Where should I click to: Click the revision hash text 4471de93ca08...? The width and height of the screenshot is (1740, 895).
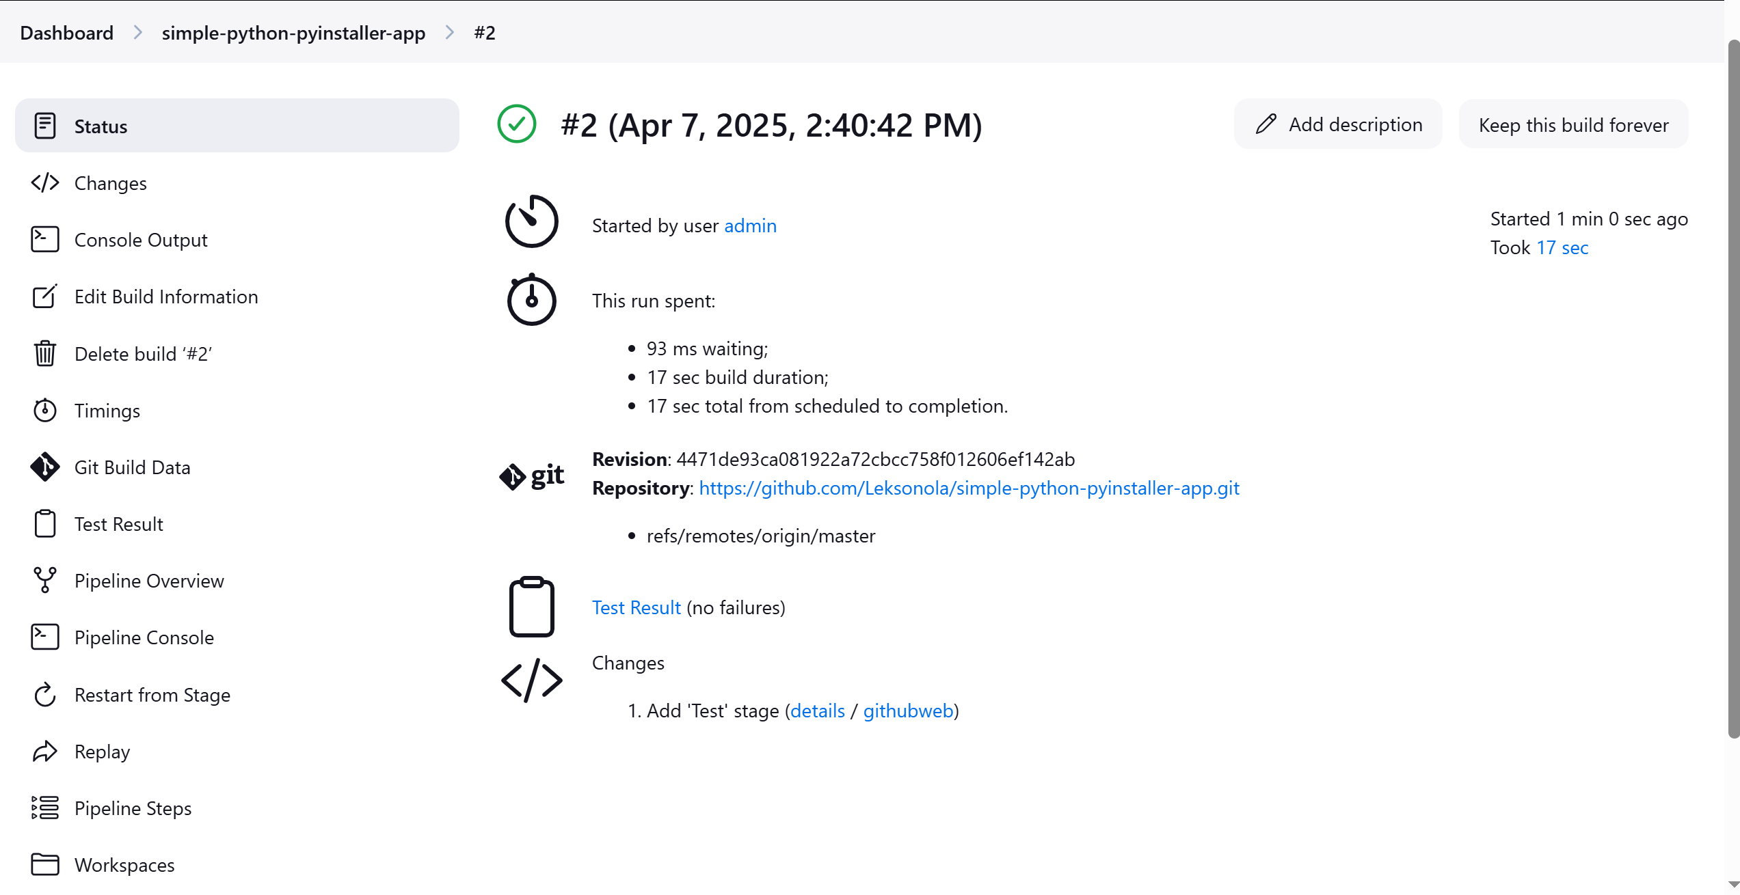pyautogui.click(x=876, y=459)
